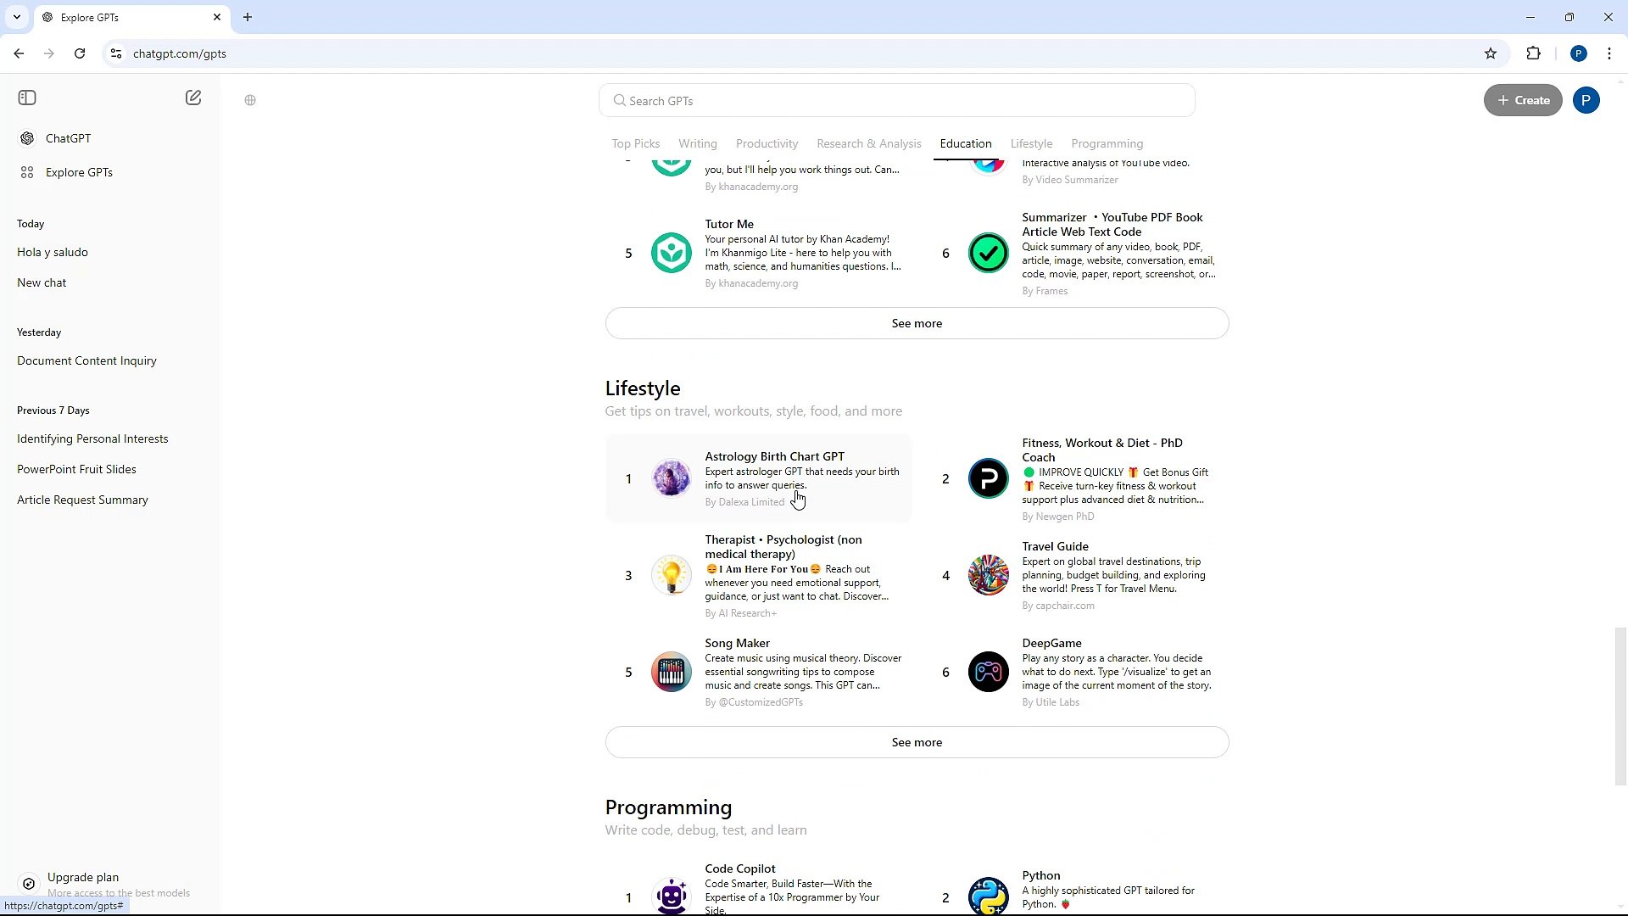This screenshot has width=1628, height=916.
Task: Open Astrology Birth Chart GPT avatar
Action: pyautogui.click(x=671, y=478)
